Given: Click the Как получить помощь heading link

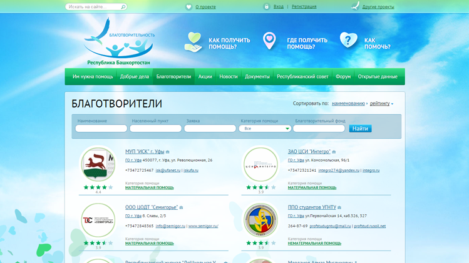Looking at the screenshot, I should click(x=229, y=44).
